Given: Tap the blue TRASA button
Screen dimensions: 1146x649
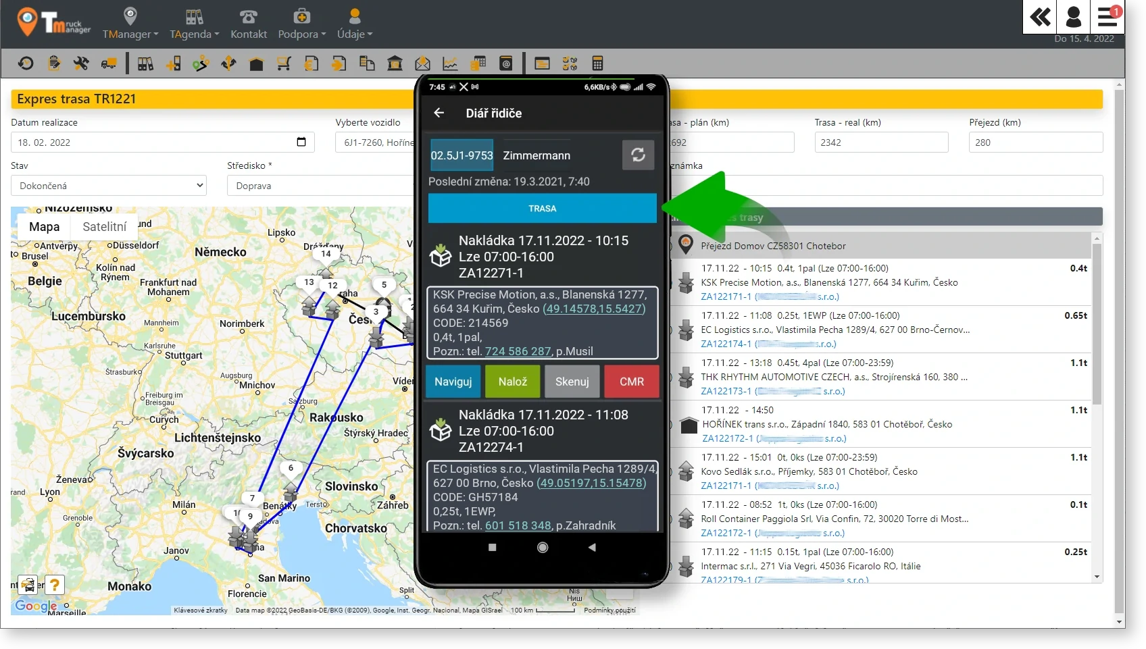Looking at the screenshot, I should [x=542, y=209].
